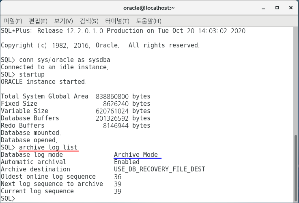Click the Copyright 1982, 2016 Oracle line

(100, 45)
